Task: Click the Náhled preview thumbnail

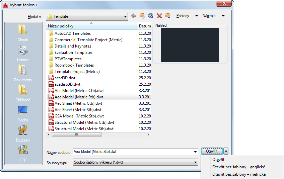Action: click(190, 45)
